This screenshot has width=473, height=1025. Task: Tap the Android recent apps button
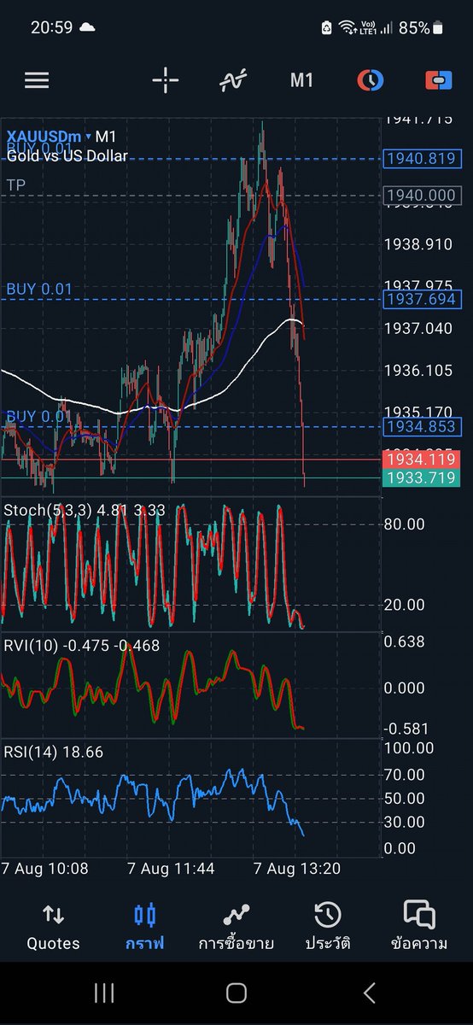pyautogui.click(x=104, y=993)
